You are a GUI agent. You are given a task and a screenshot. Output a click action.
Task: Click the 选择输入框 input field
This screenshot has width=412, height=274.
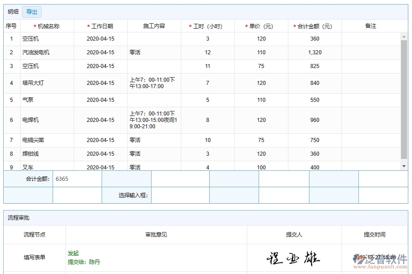180,195
